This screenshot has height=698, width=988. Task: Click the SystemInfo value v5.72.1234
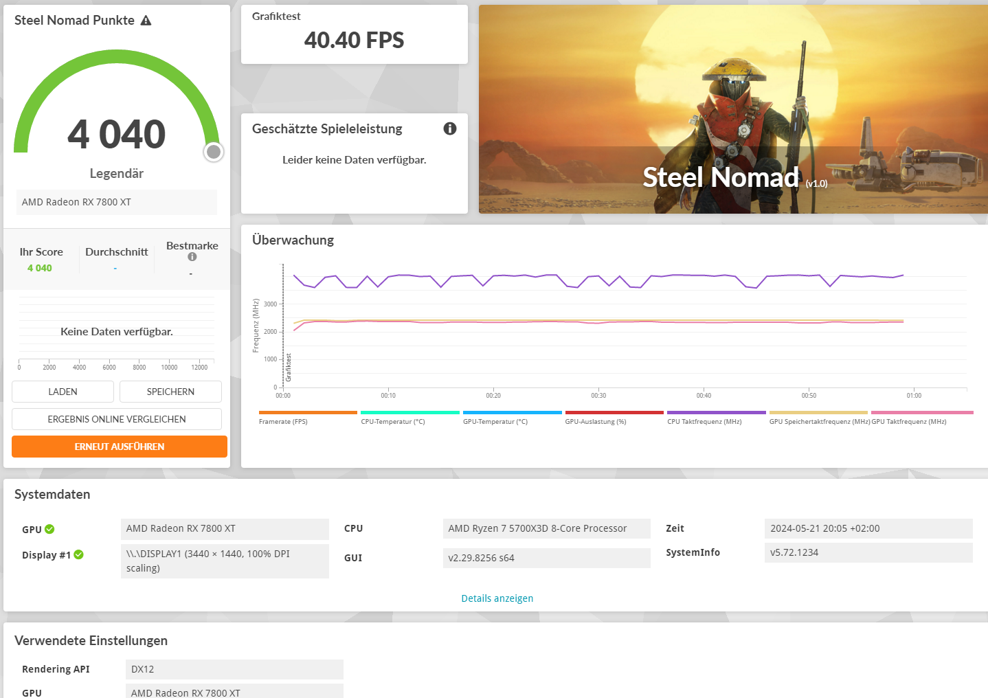(x=868, y=552)
